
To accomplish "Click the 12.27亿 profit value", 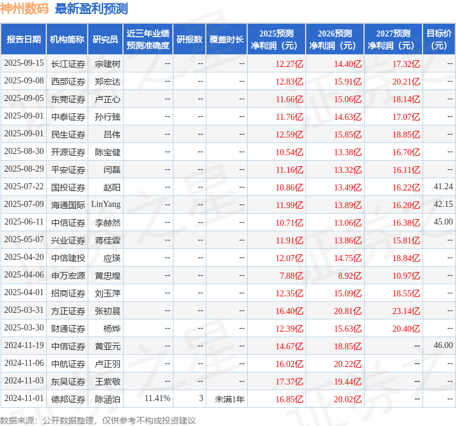I will (289, 64).
